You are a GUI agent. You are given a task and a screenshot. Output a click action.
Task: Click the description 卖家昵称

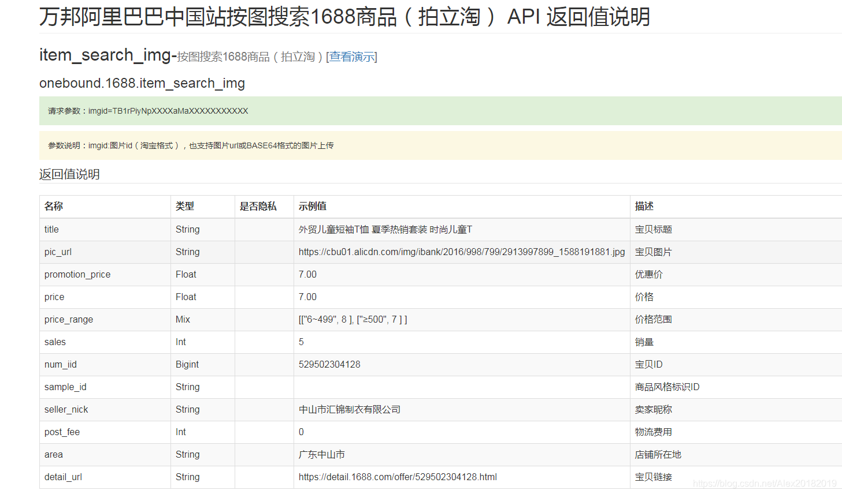pyautogui.click(x=654, y=409)
